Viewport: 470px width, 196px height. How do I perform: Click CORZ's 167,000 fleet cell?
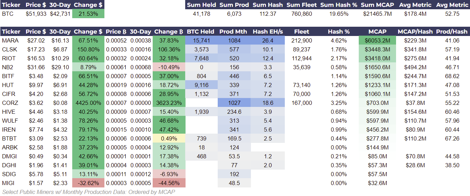[302, 103]
